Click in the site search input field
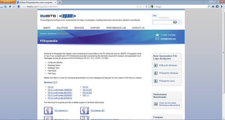The width and height of the screenshot is (225, 120). coord(163,22)
